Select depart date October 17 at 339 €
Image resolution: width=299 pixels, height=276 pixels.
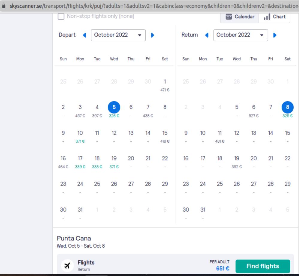[x=80, y=162]
